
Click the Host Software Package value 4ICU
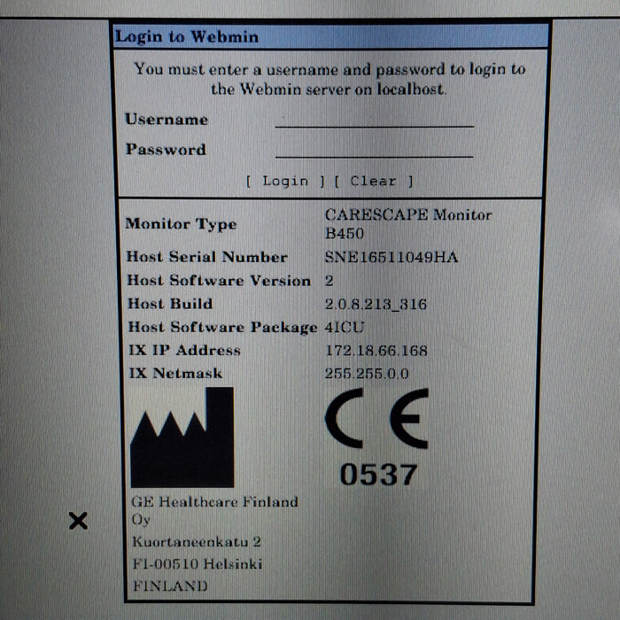pos(344,327)
